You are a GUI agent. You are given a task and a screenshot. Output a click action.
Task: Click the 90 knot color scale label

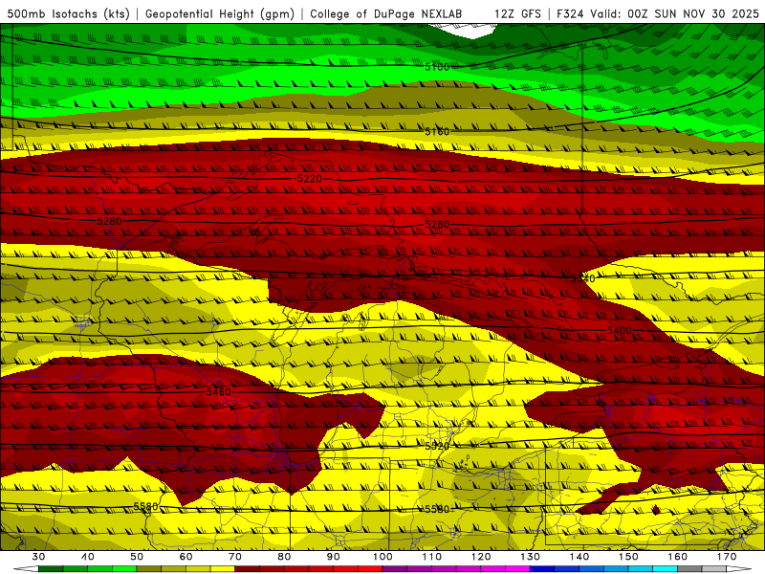click(x=333, y=557)
